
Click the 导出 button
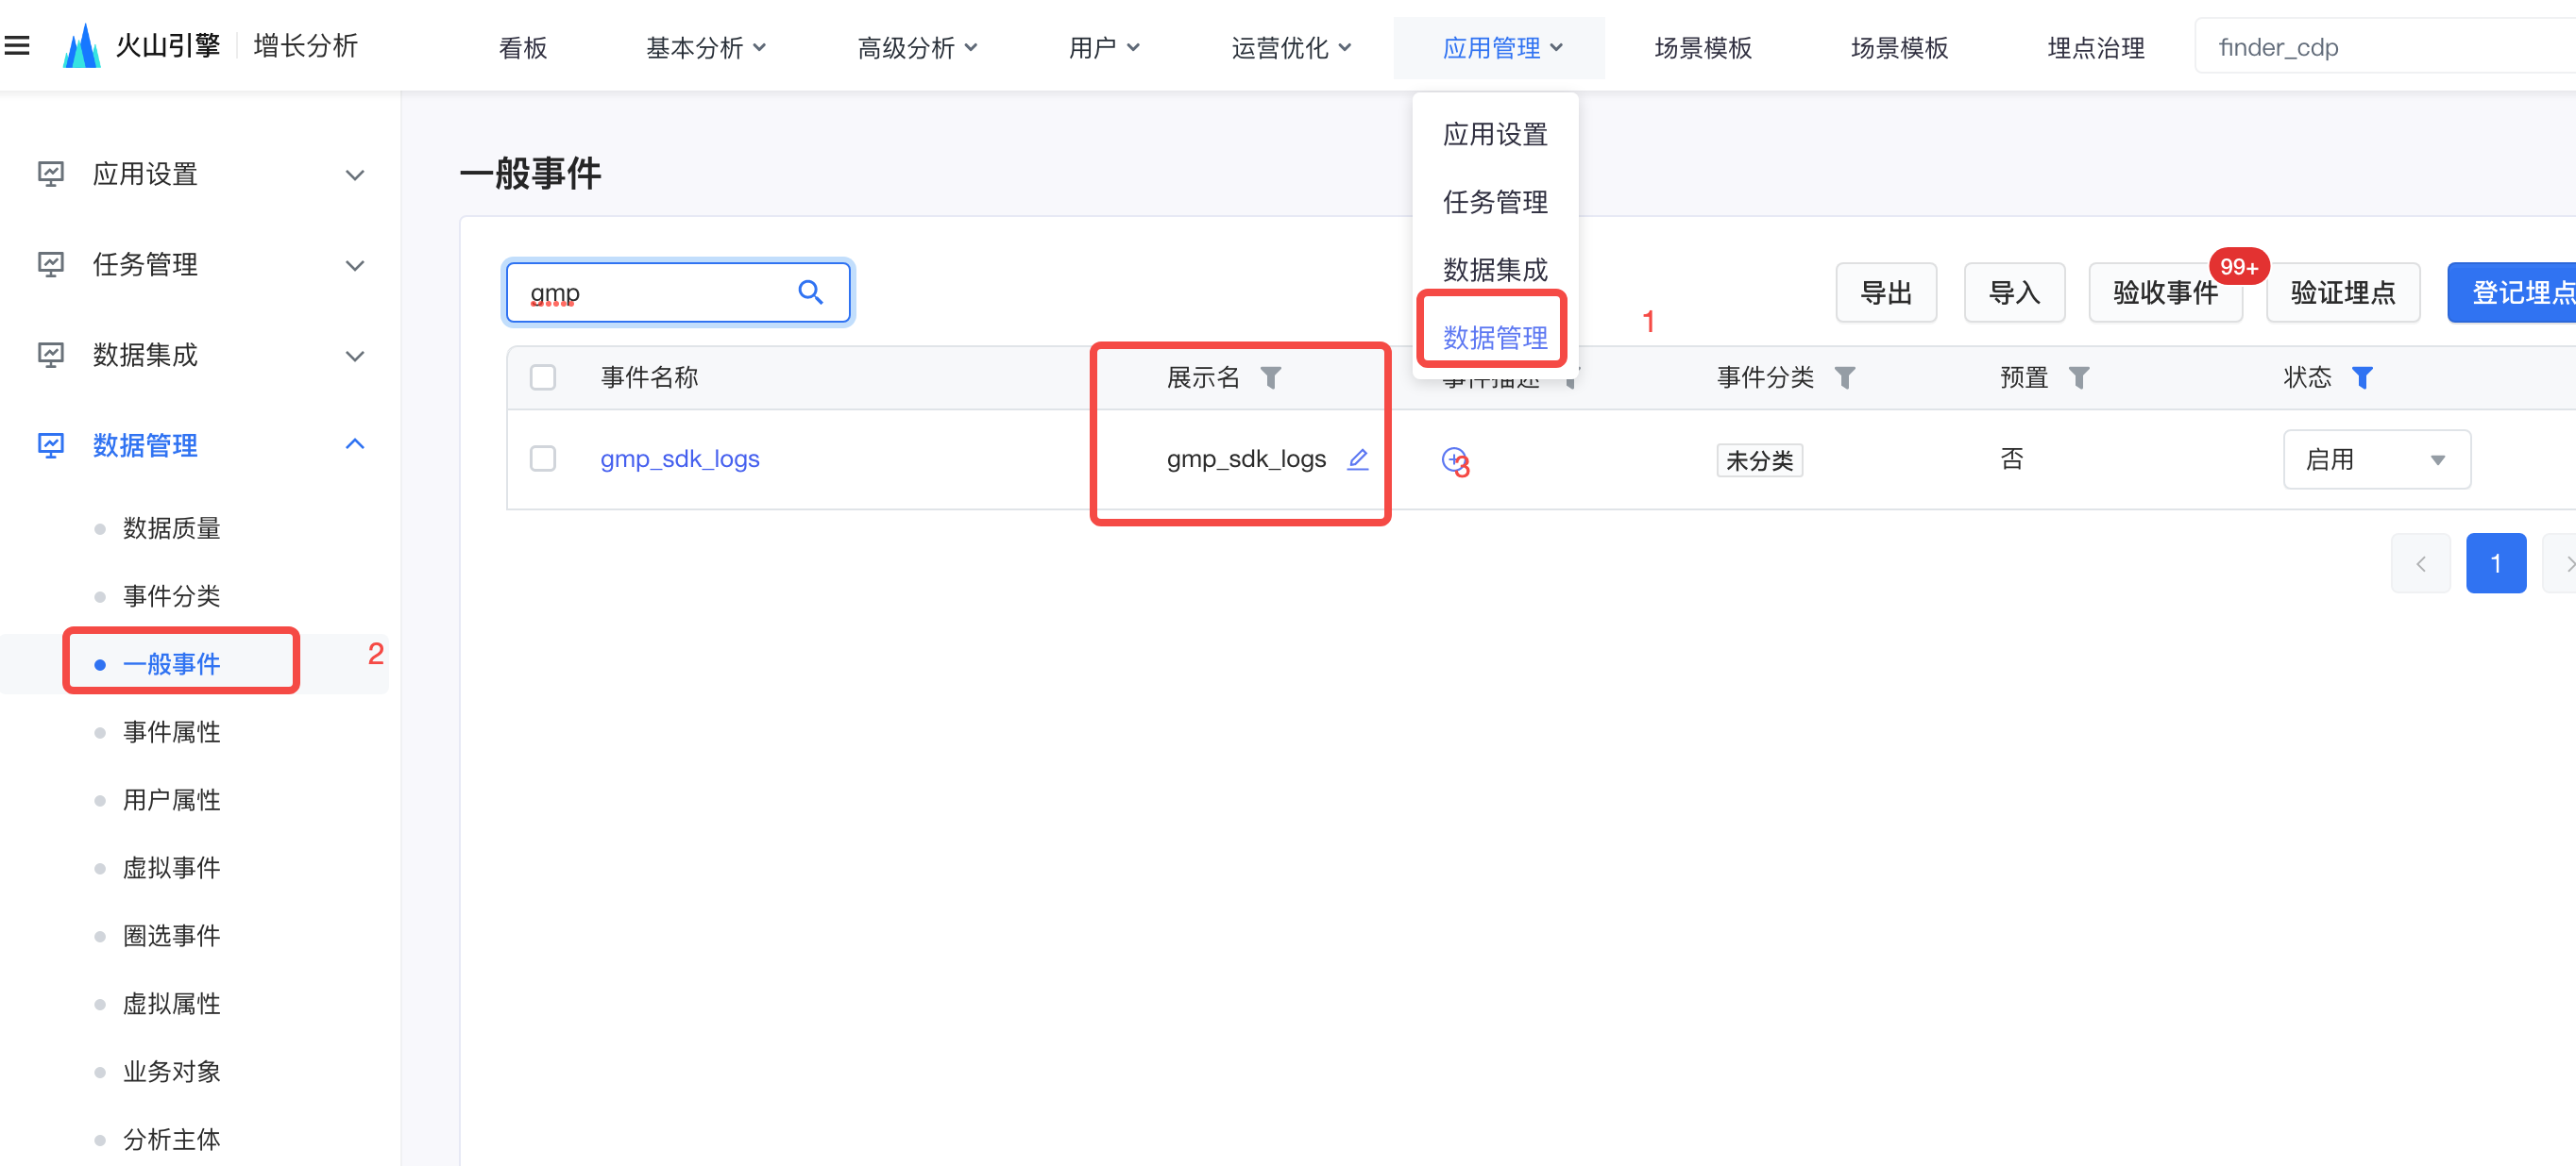pyautogui.click(x=1885, y=292)
